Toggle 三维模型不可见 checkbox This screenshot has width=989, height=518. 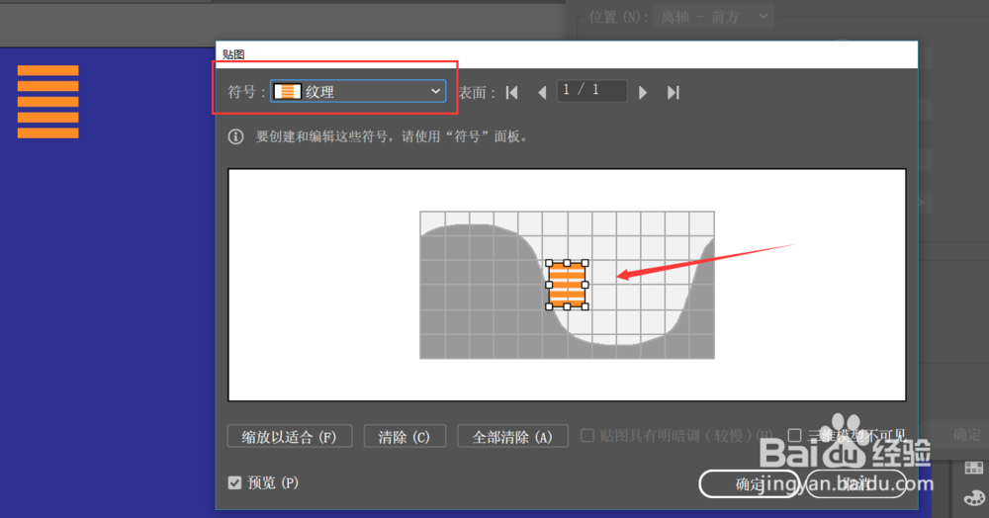(x=795, y=435)
